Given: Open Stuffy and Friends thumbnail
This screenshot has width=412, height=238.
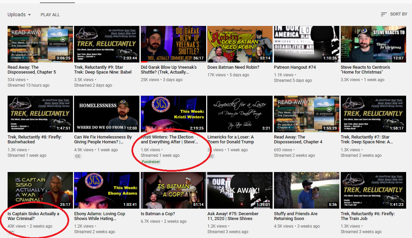Looking at the screenshot, I should (306, 190).
